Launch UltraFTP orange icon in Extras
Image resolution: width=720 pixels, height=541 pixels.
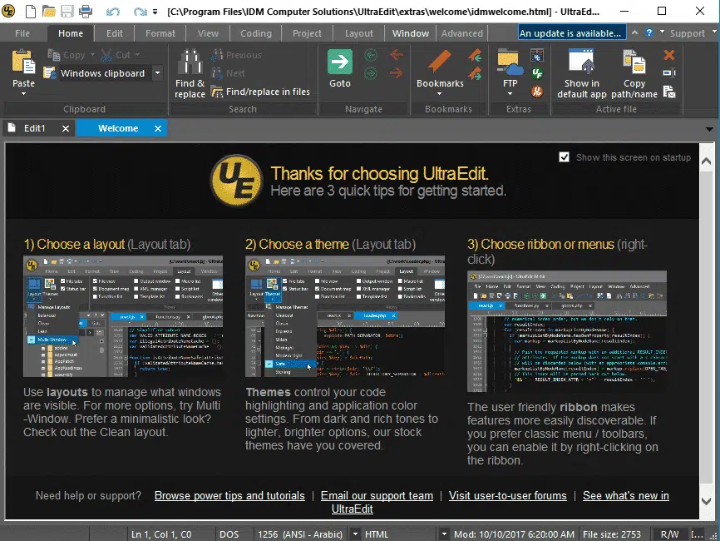click(x=537, y=92)
